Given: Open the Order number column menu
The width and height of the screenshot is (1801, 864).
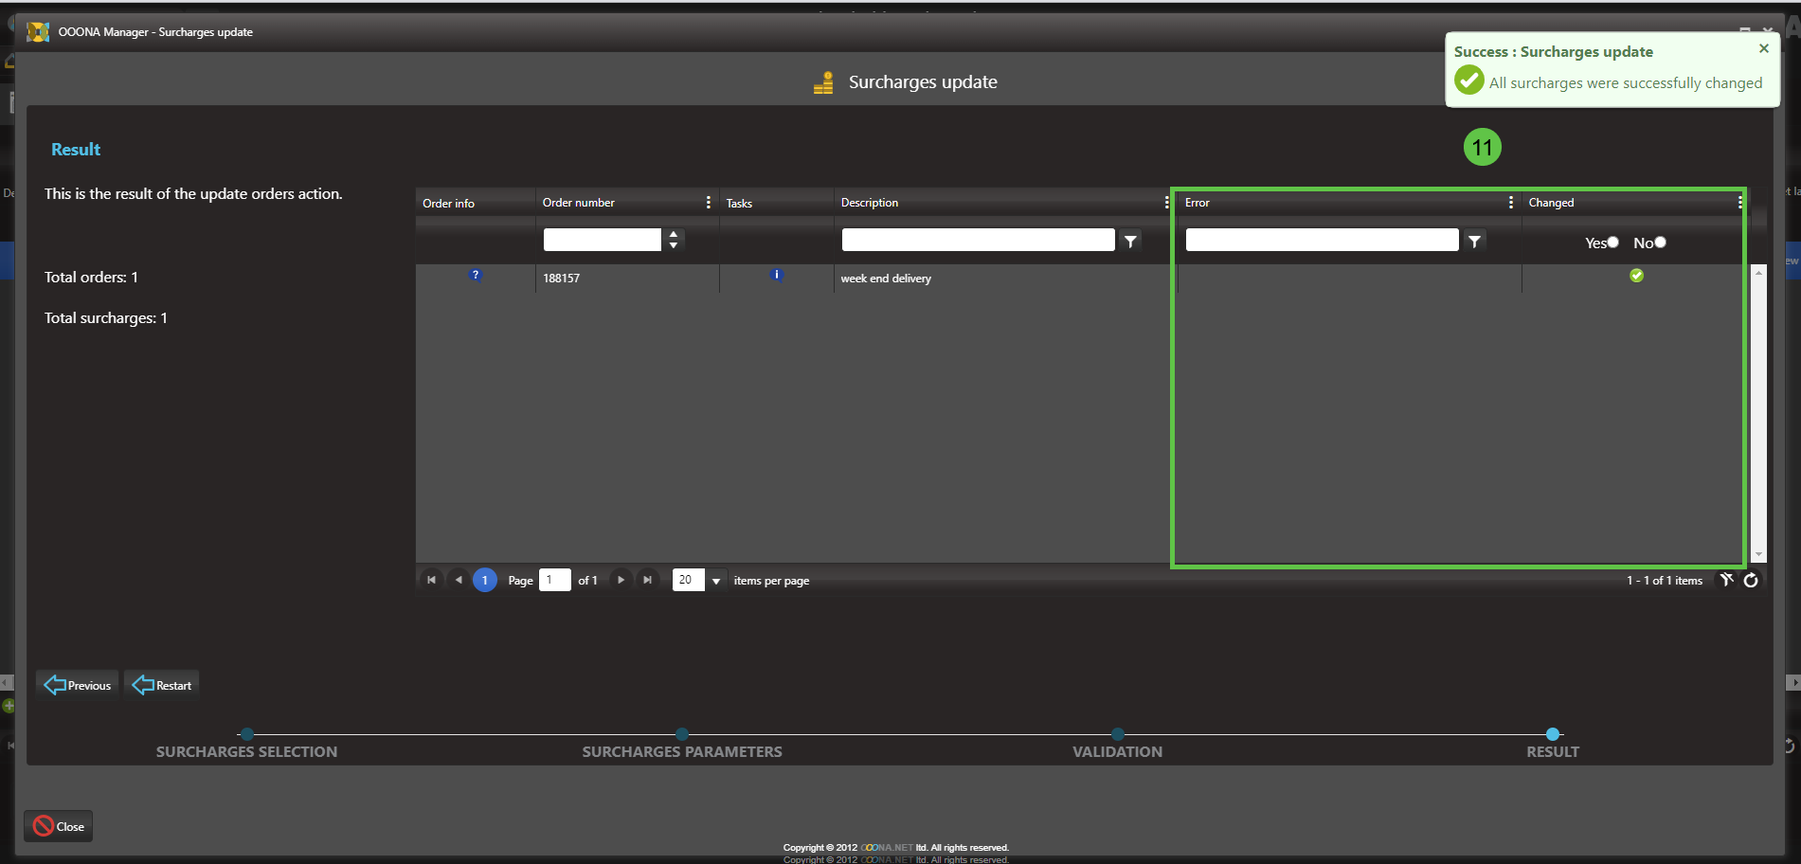Looking at the screenshot, I should pos(708,203).
